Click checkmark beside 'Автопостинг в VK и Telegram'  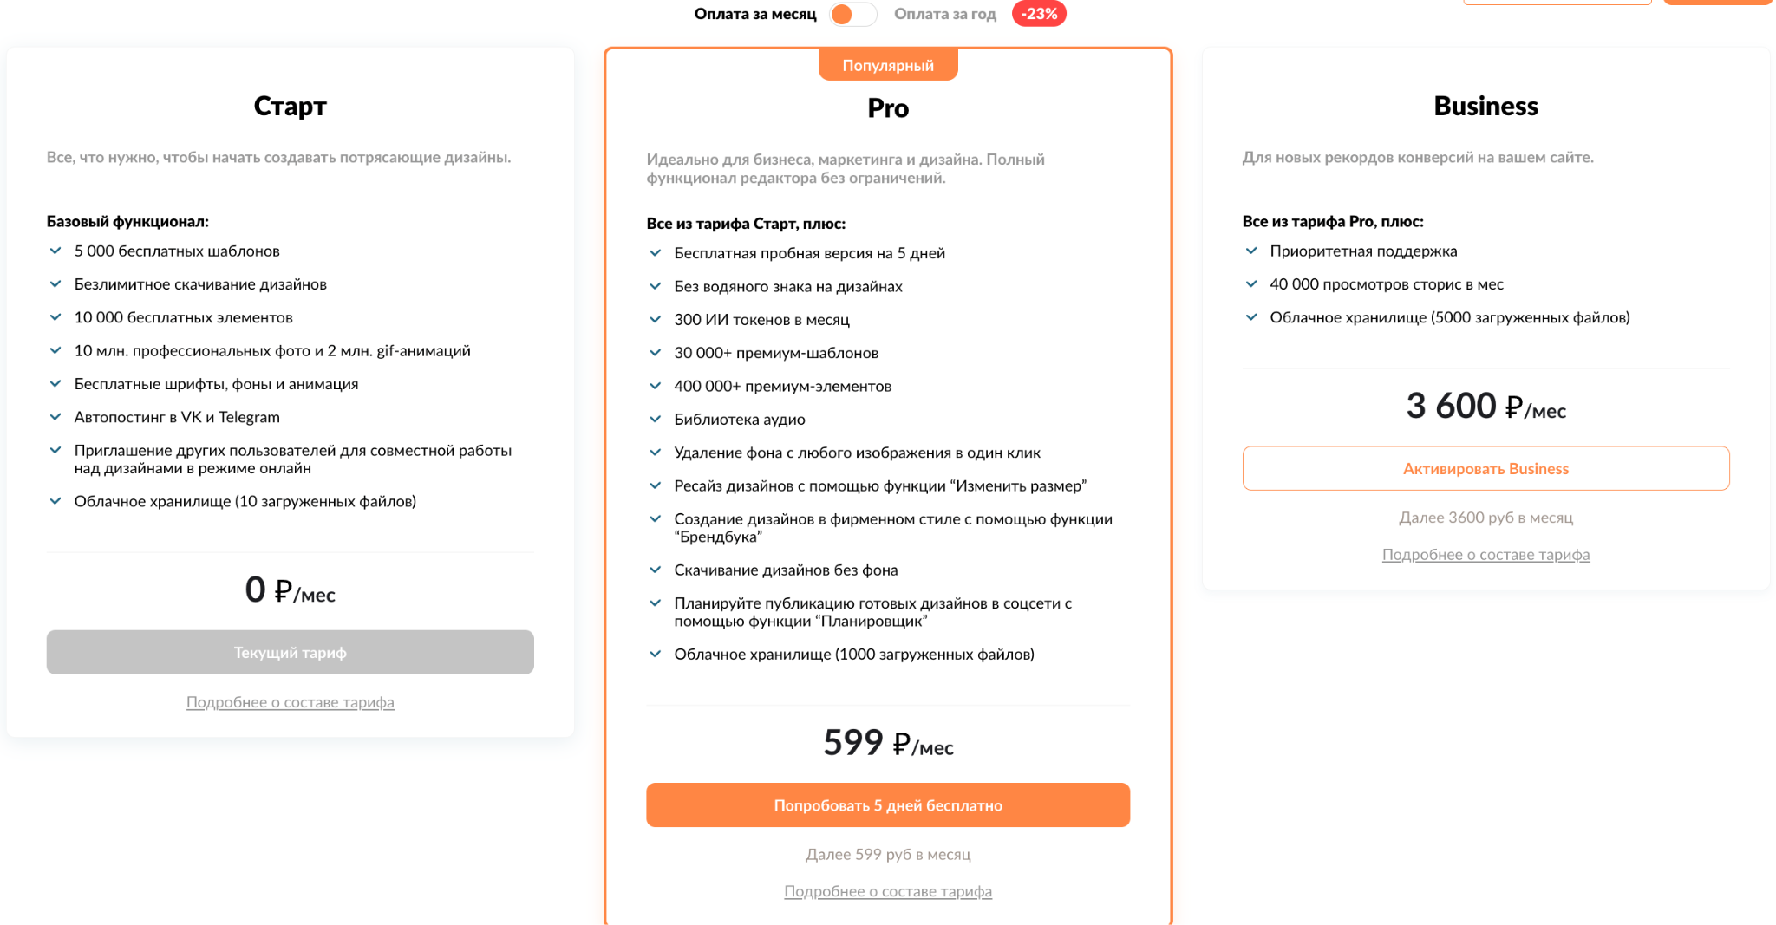(x=55, y=417)
